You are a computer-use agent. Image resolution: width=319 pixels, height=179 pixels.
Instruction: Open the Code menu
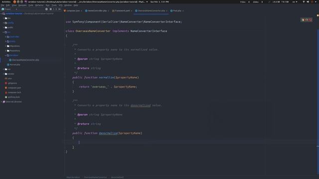click(31, 5)
